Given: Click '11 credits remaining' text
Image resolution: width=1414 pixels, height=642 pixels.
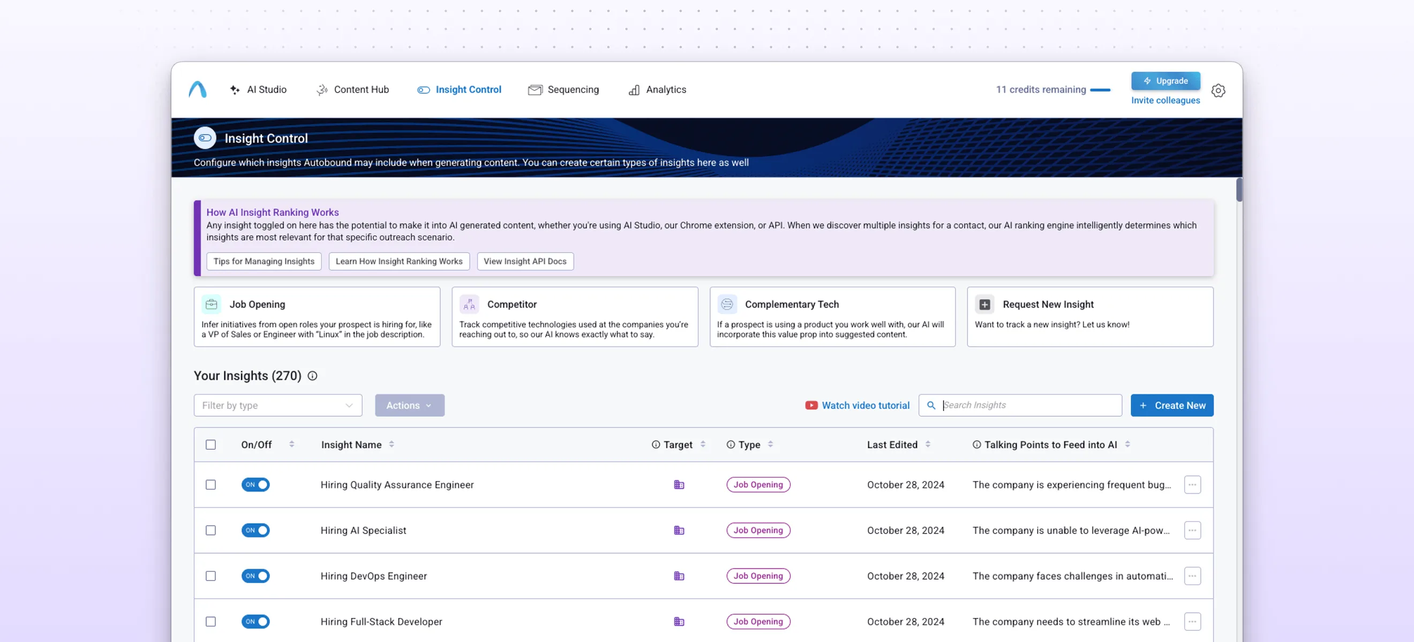Looking at the screenshot, I should (x=1041, y=89).
